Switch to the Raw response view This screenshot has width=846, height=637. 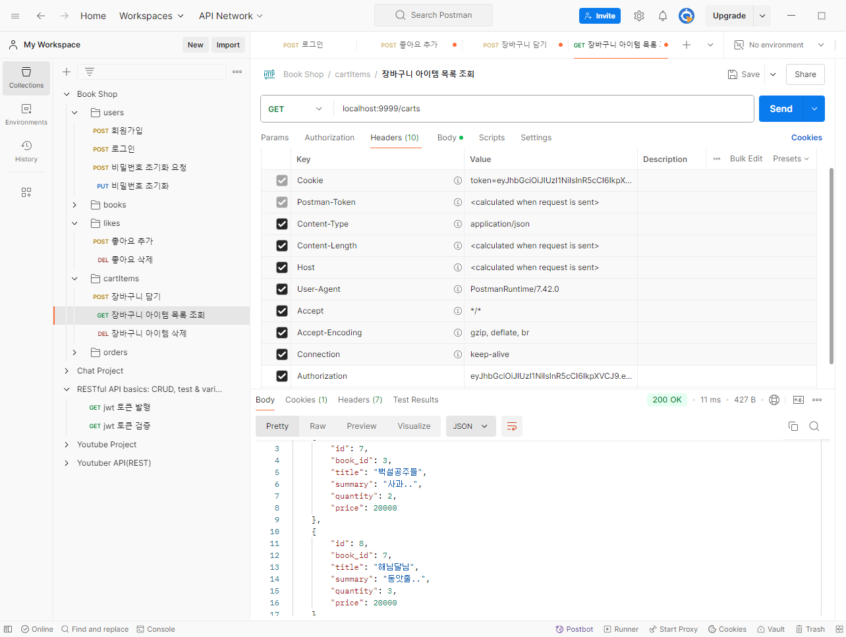[318, 426]
